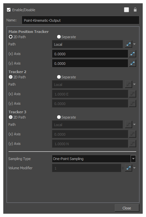Image resolution: width=146 pixels, height=217 pixels.
Task: Open the Sampling Type dropdown
Action: (x=94, y=159)
